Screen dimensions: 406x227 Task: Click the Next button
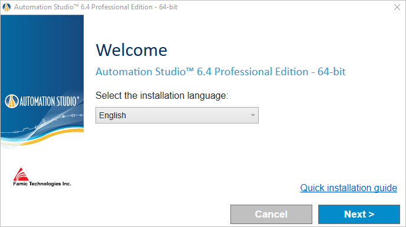point(359,214)
